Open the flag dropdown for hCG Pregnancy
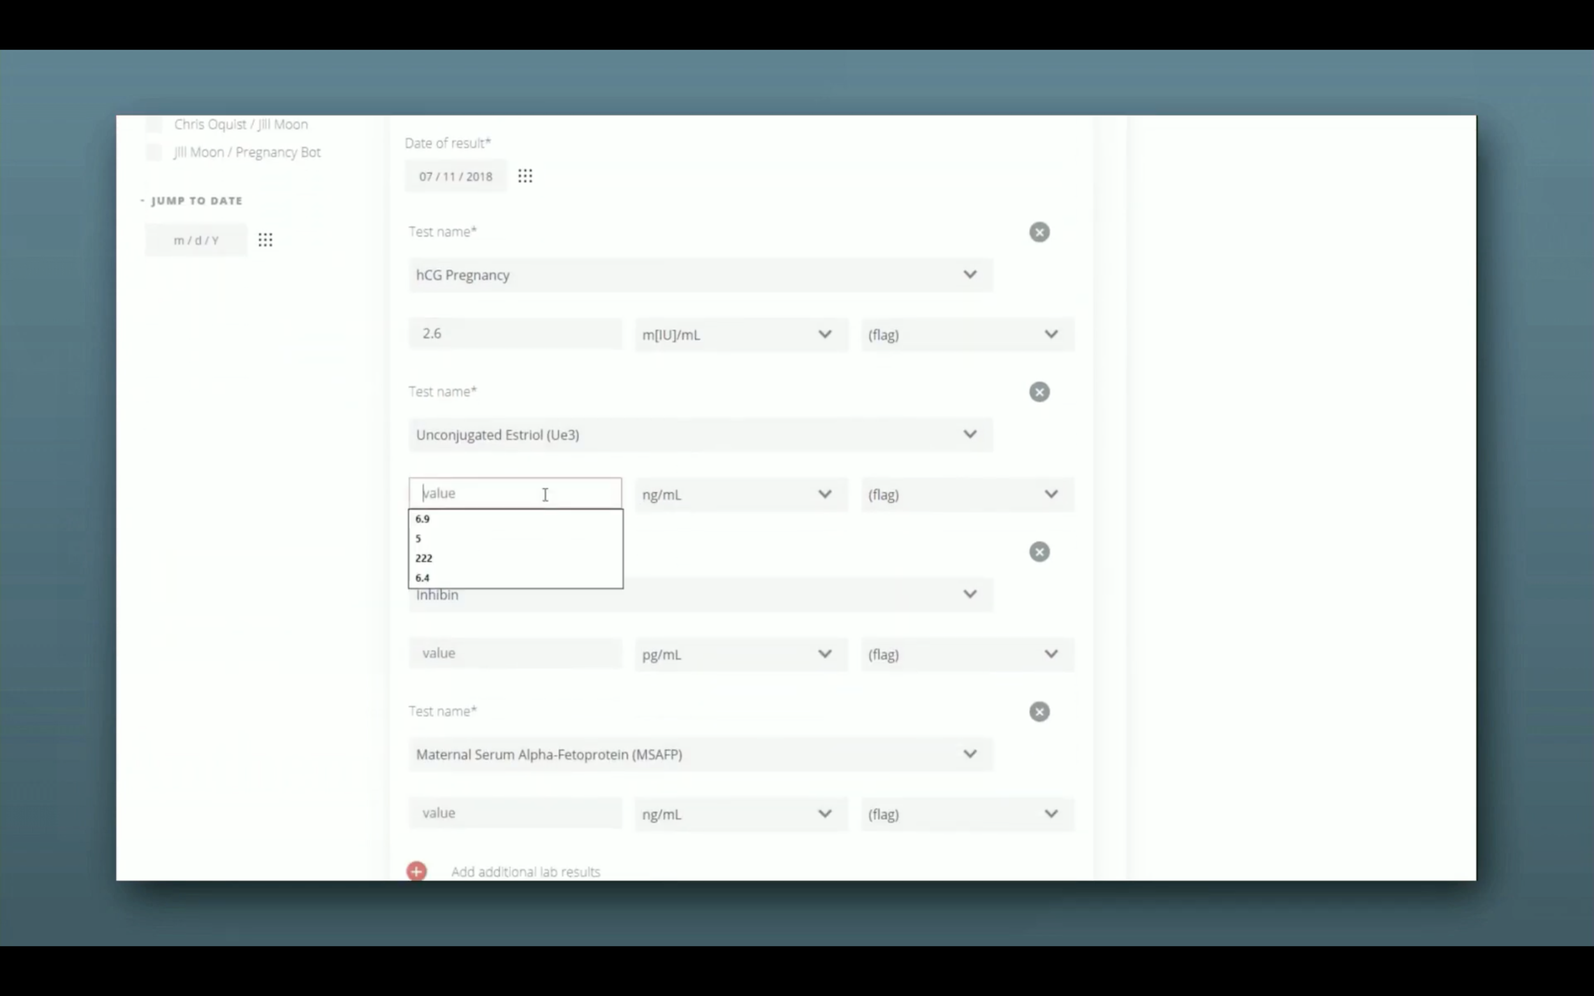The width and height of the screenshot is (1594, 996). point(967,335)
